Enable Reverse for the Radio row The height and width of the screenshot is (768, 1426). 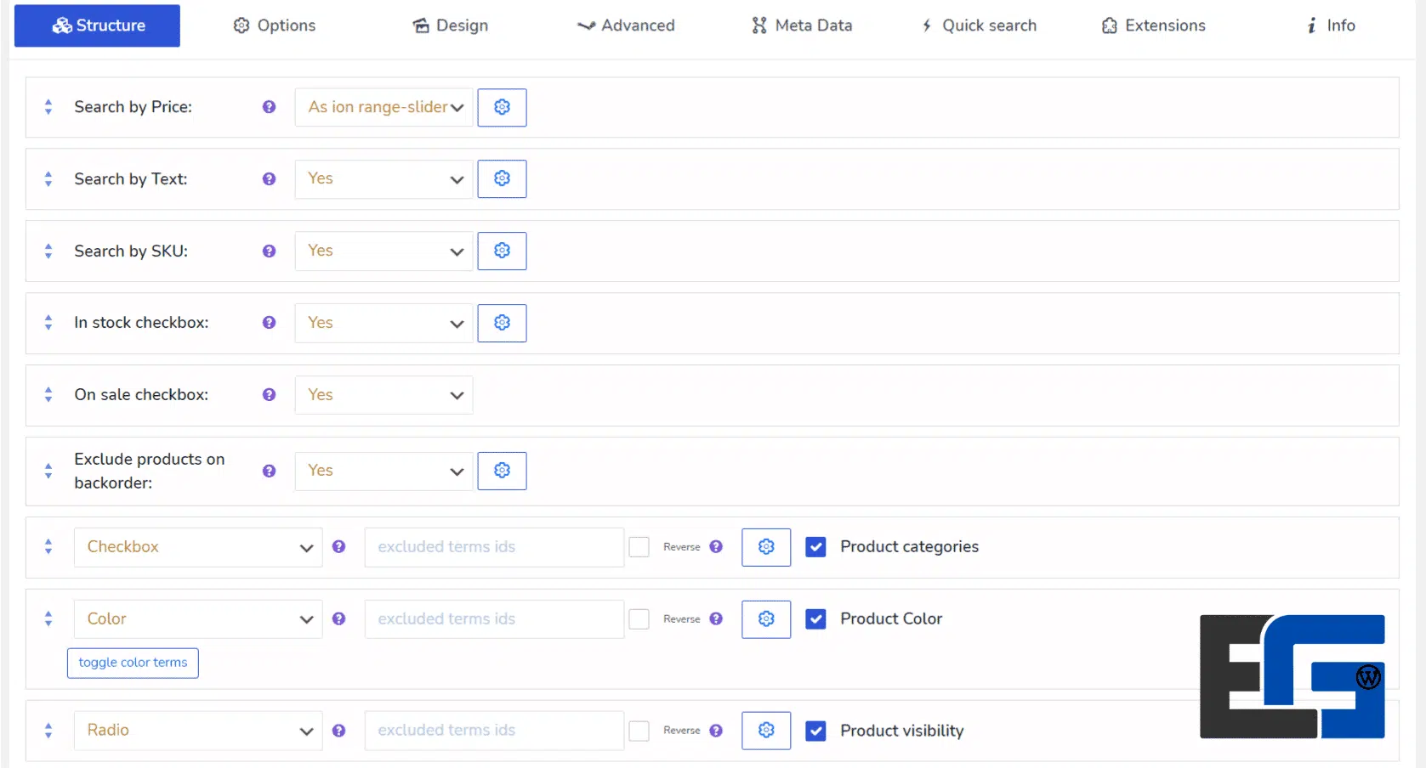(x=639, y=731)
